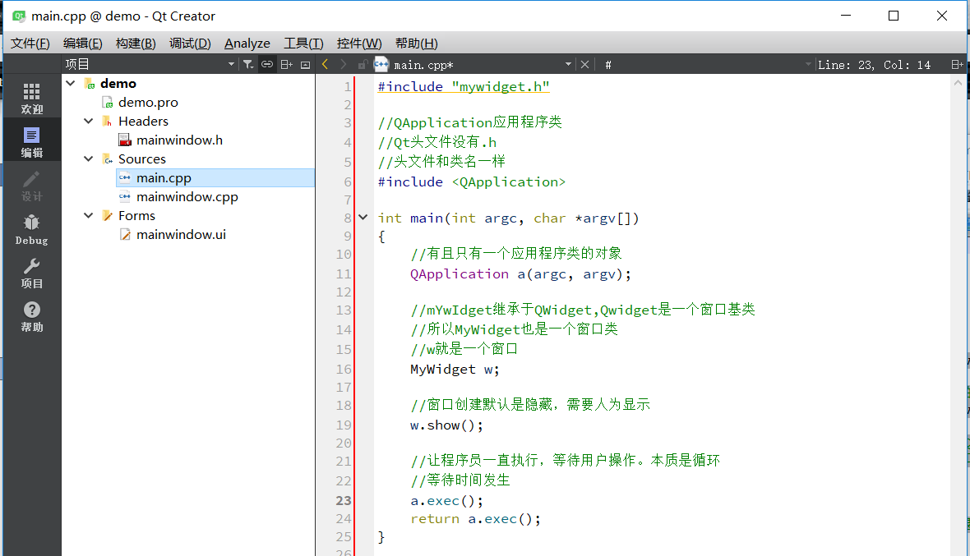Screen dimensions: 970x556
Task: Collapse the Headers folder
Action: click(89, 121)
